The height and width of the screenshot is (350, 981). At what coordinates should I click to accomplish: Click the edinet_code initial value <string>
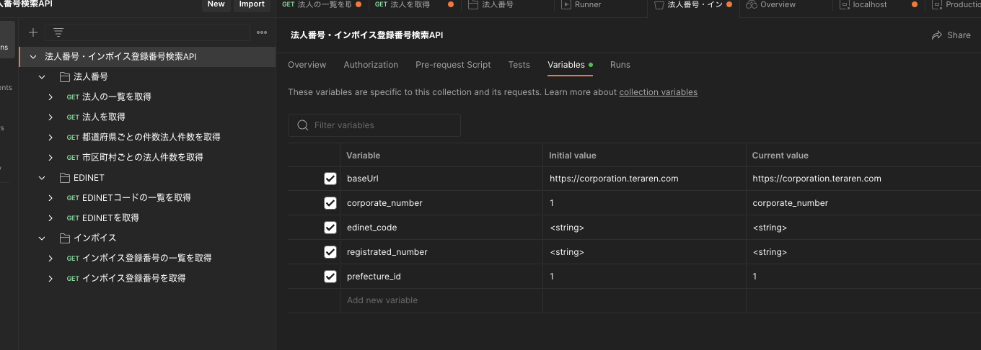566,228
